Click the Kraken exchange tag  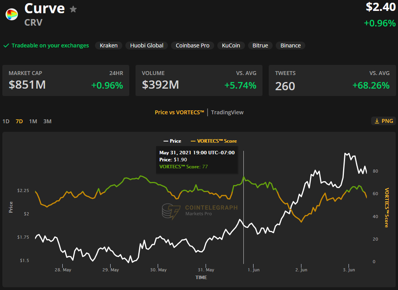click(108, 45)
